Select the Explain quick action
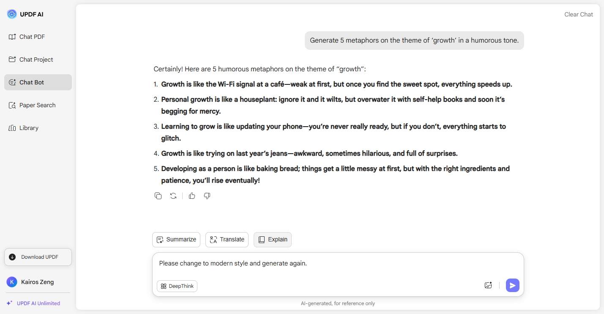 pyautogui.click(x=273, y=239)
